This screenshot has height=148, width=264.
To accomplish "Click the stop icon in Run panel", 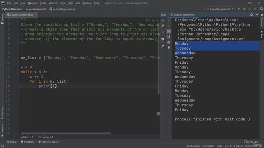I will pos(163,32).
